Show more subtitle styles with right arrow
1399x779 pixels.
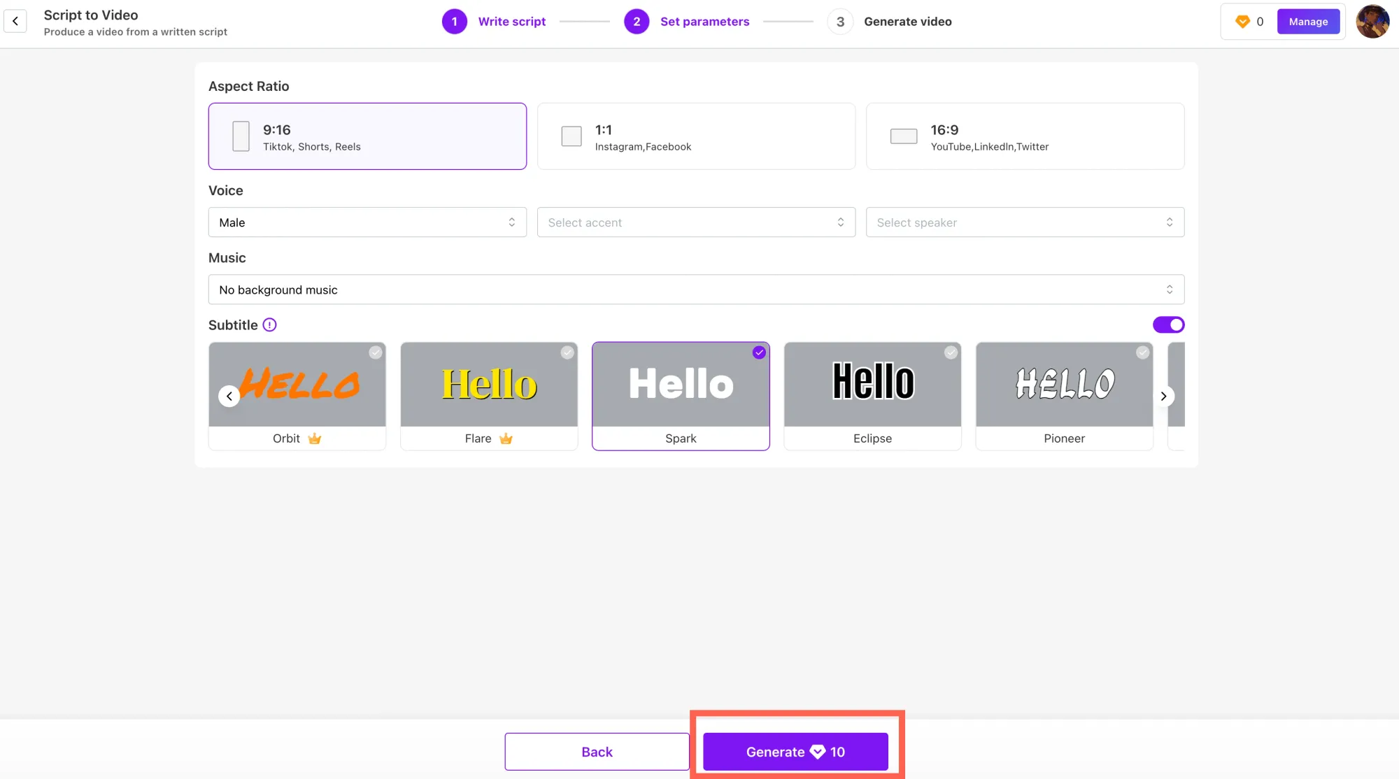(x=1163, y=396)
